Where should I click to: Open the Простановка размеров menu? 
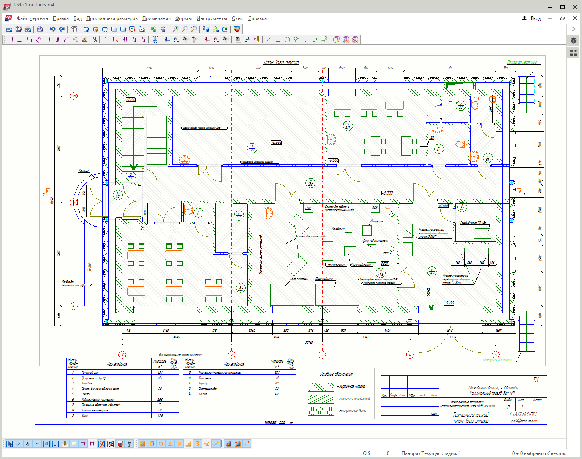(x=112, y=18)
